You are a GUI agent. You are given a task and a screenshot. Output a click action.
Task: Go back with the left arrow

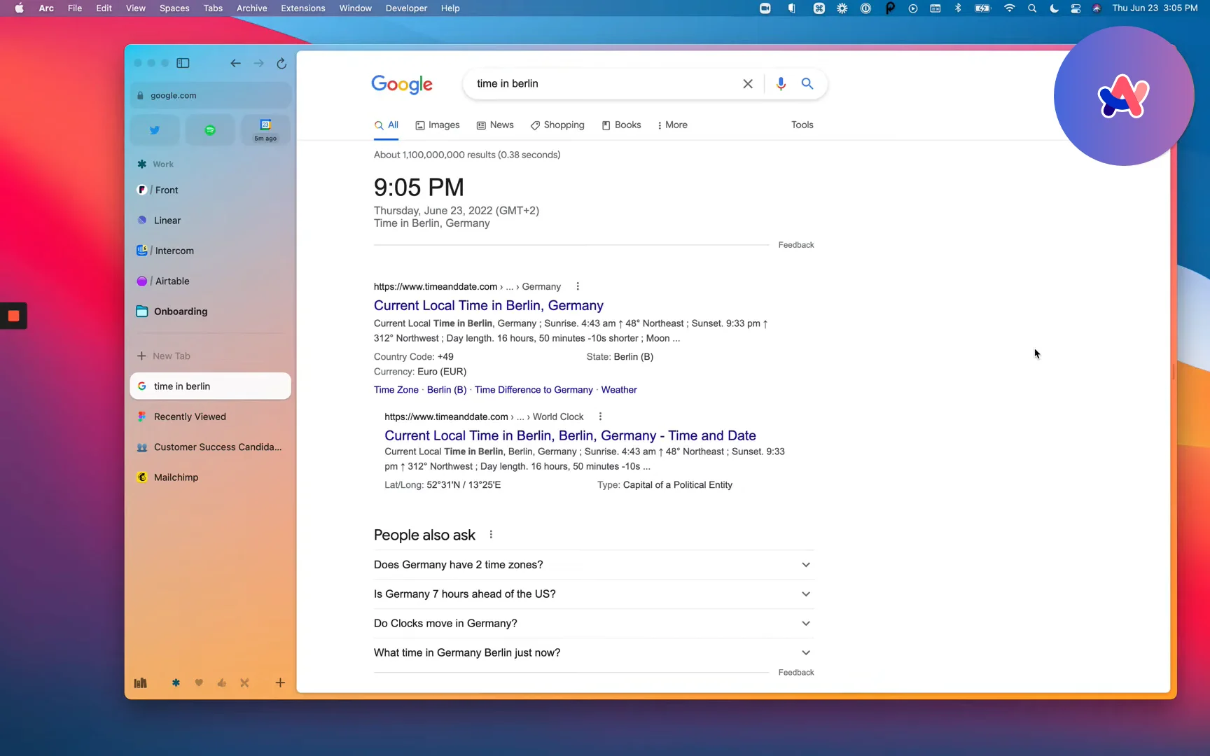(x=235, y=63)
